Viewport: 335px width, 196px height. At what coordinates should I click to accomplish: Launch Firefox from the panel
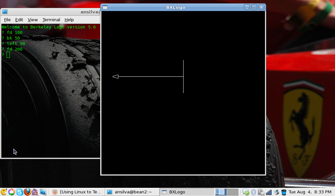[x=27, y=192]
